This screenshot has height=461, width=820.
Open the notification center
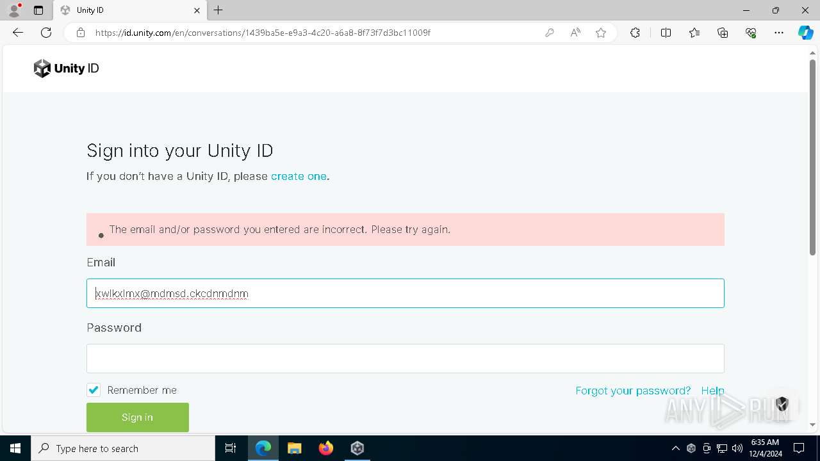[799, 448]
